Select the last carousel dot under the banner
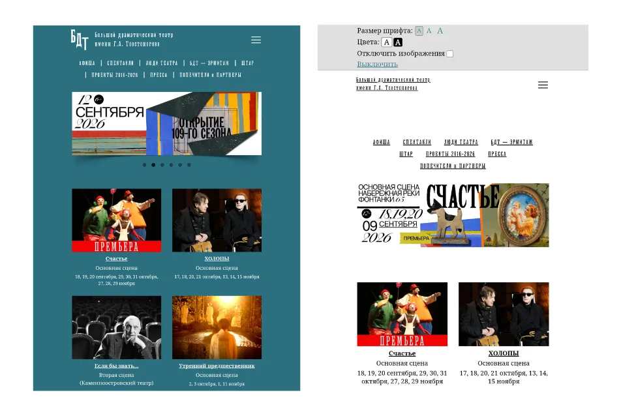The width and height of the screenshot is (621, 414). (189, 165)
